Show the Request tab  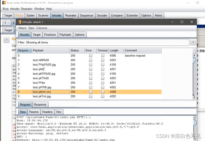25,105
